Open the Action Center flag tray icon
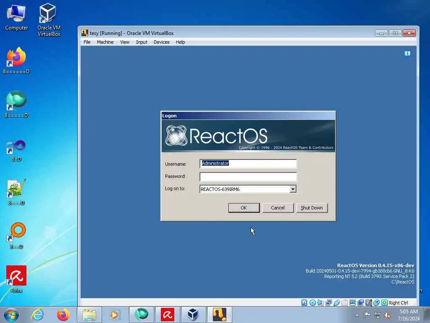 pos(367,315)
